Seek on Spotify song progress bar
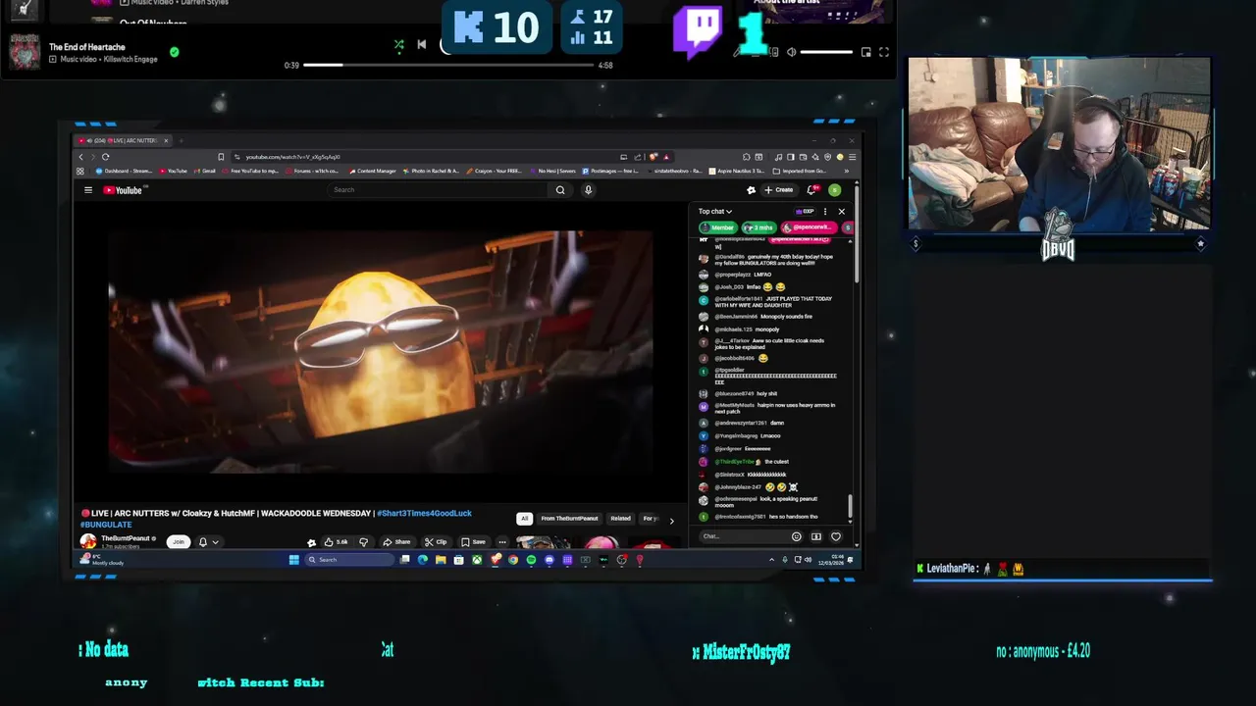This screenshot has height=706, width=1256. pos(449,65)
